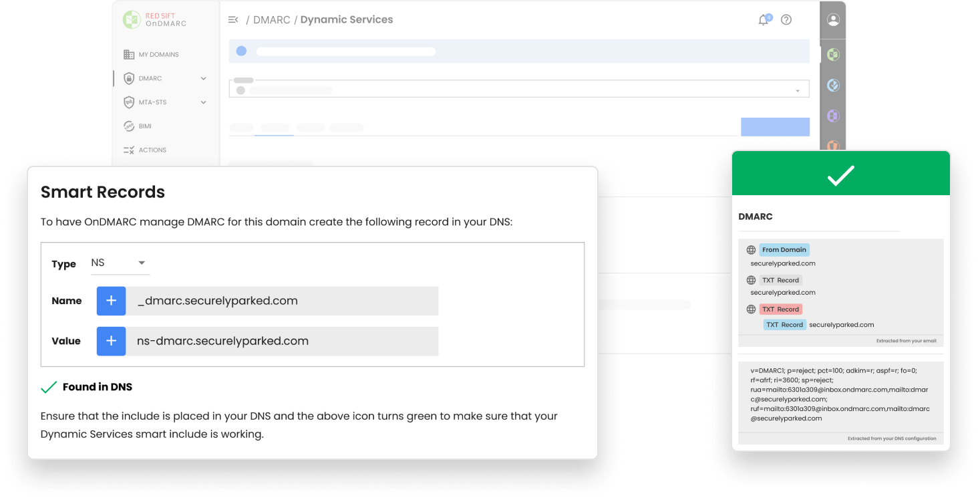Click the grey TXT Record tag

point(780,280)
